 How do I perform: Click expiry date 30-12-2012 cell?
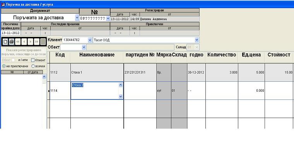[196, 72]
